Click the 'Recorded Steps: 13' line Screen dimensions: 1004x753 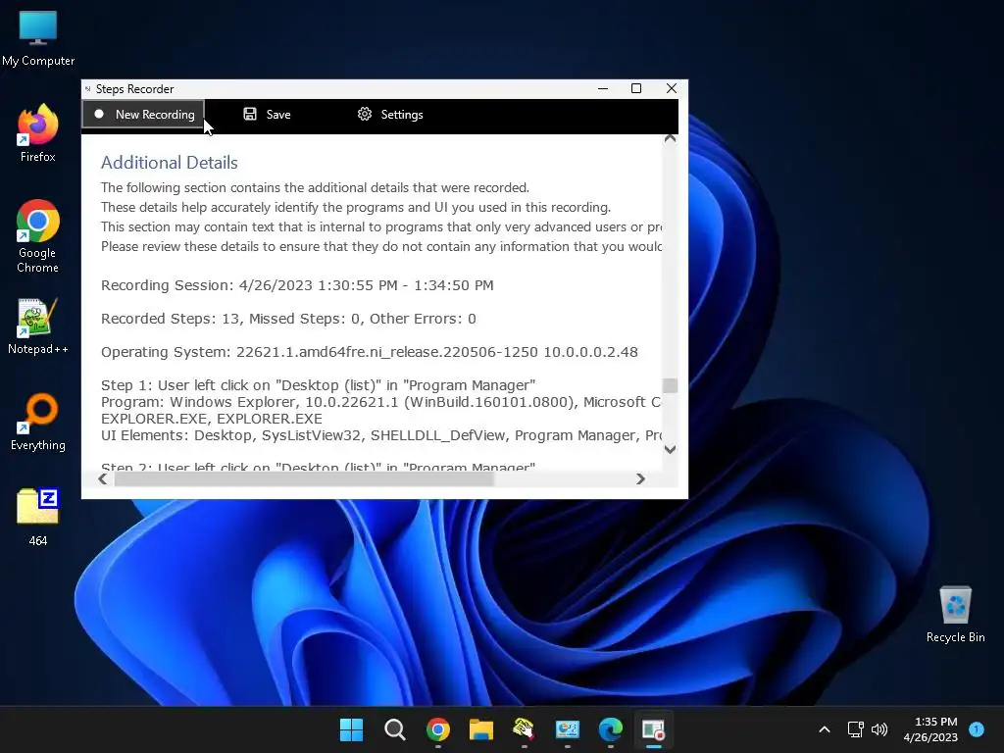288,319
